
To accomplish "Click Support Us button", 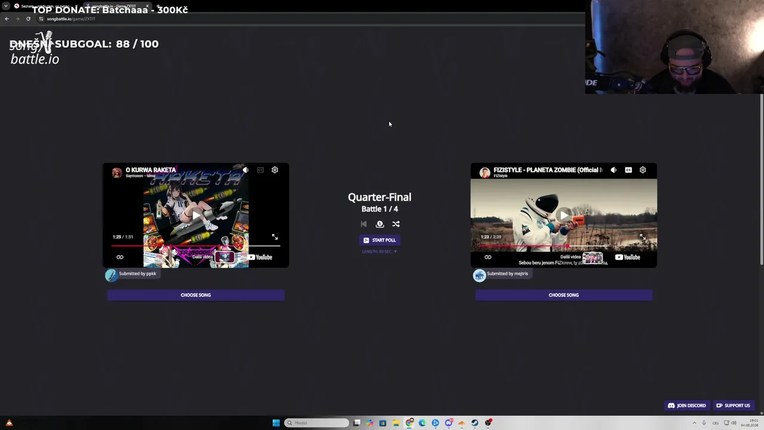I will pos(733,406).
